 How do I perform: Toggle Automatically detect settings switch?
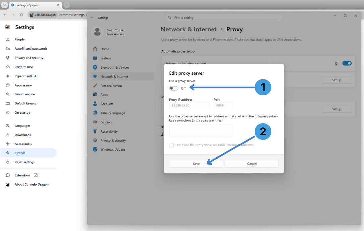pos(347,63)
